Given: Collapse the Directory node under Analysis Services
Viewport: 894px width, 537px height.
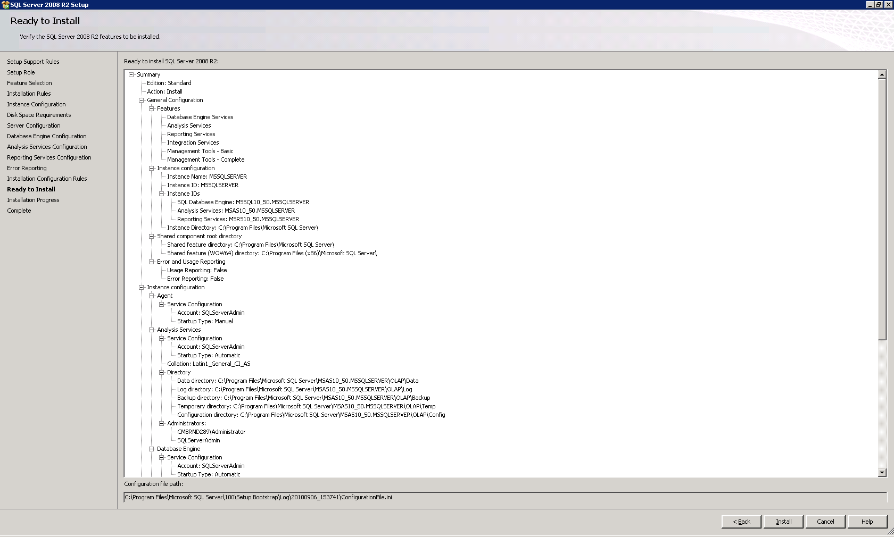Looking at the screenshot, I should [x=161, y=372].
